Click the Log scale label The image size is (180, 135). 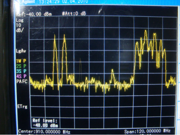click(x=19, y=20)
